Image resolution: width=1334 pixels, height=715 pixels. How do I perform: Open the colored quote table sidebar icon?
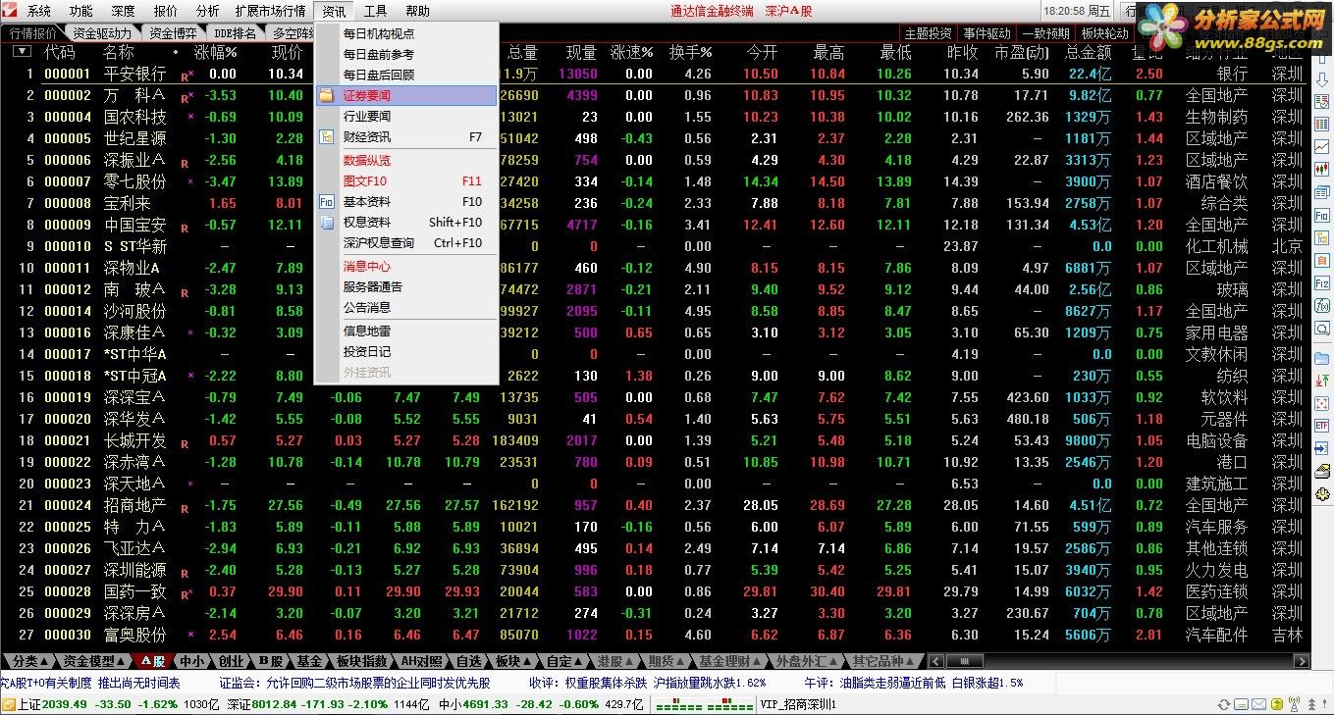pos(1322,124)
